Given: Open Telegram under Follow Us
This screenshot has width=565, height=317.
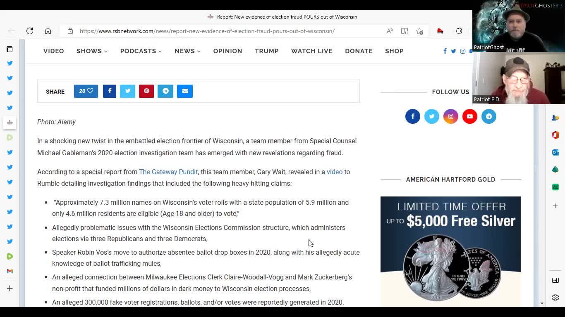Looking at the screenshot, I should 489,116.
